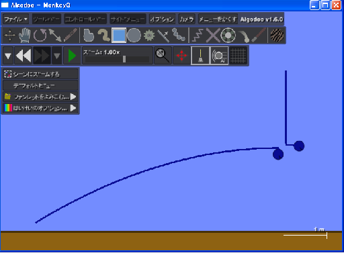
Task: Click the シーンにズームする button
Action: click(40, 74)
